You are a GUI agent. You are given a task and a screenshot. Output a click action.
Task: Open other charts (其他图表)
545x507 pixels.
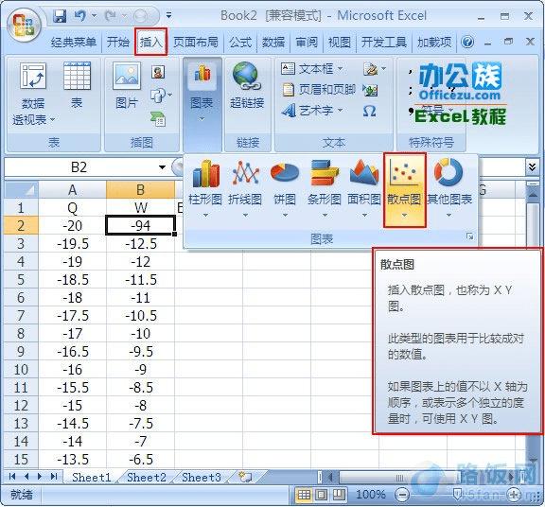(449, 188)
